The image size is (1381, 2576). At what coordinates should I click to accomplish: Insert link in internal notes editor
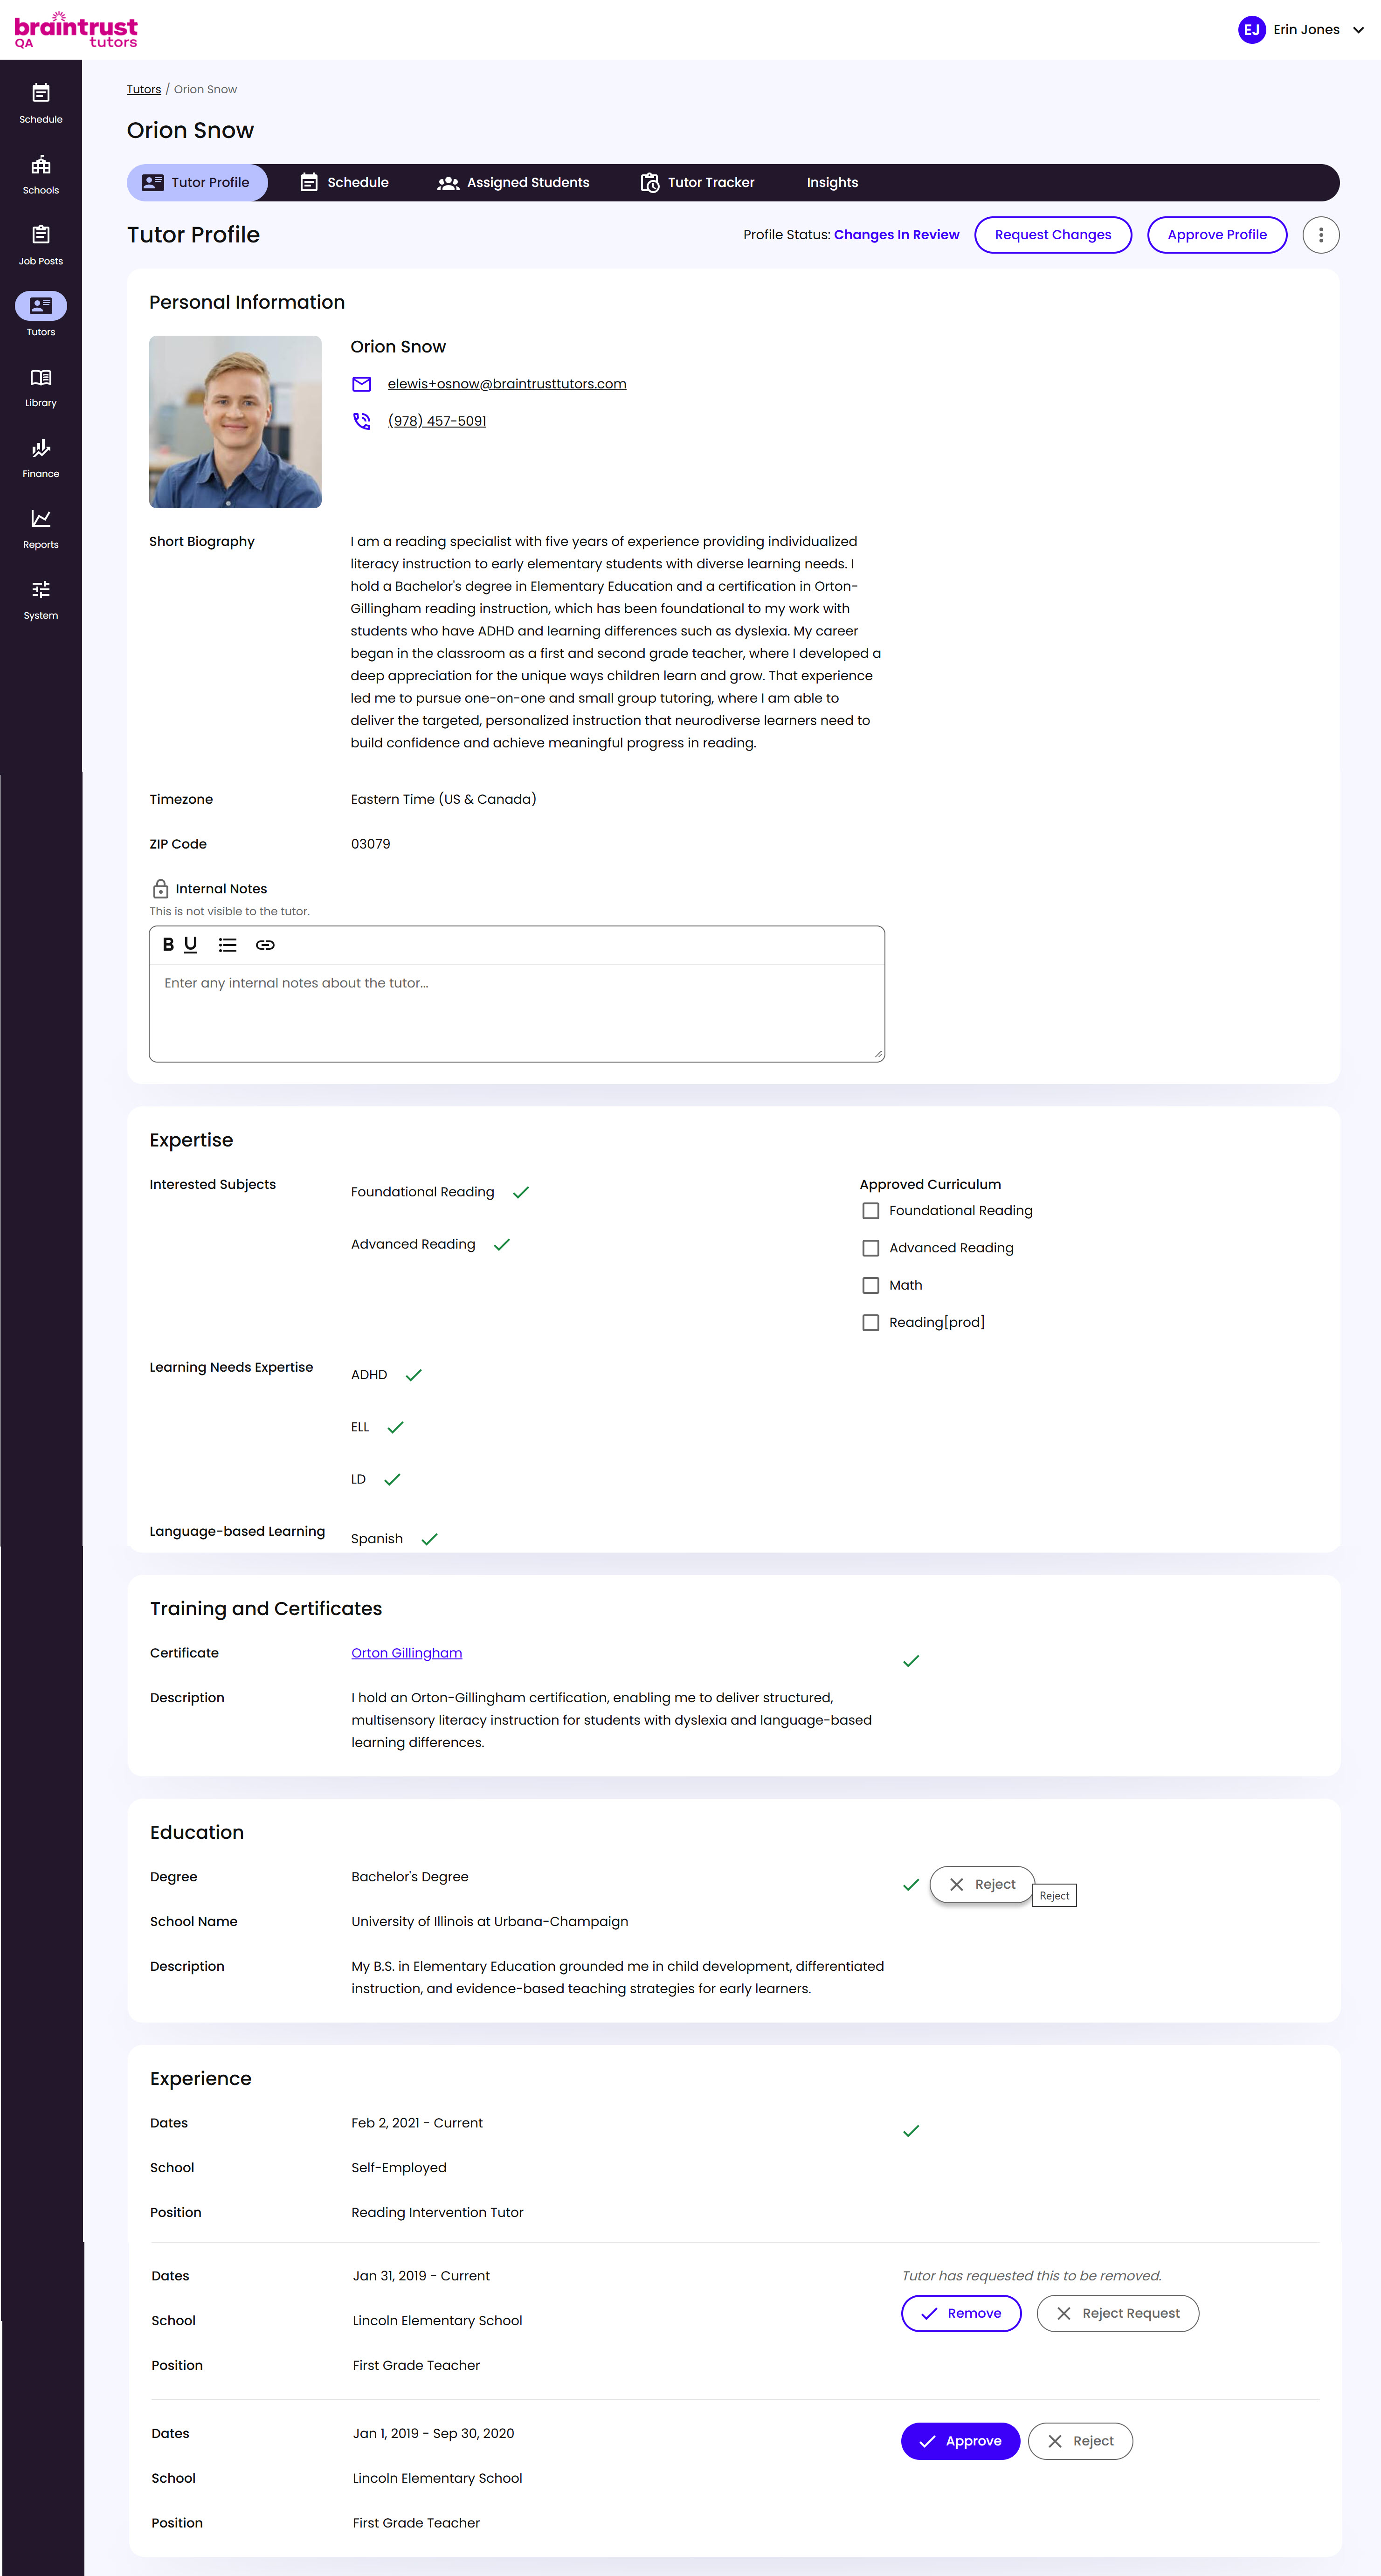coord(265,944)
